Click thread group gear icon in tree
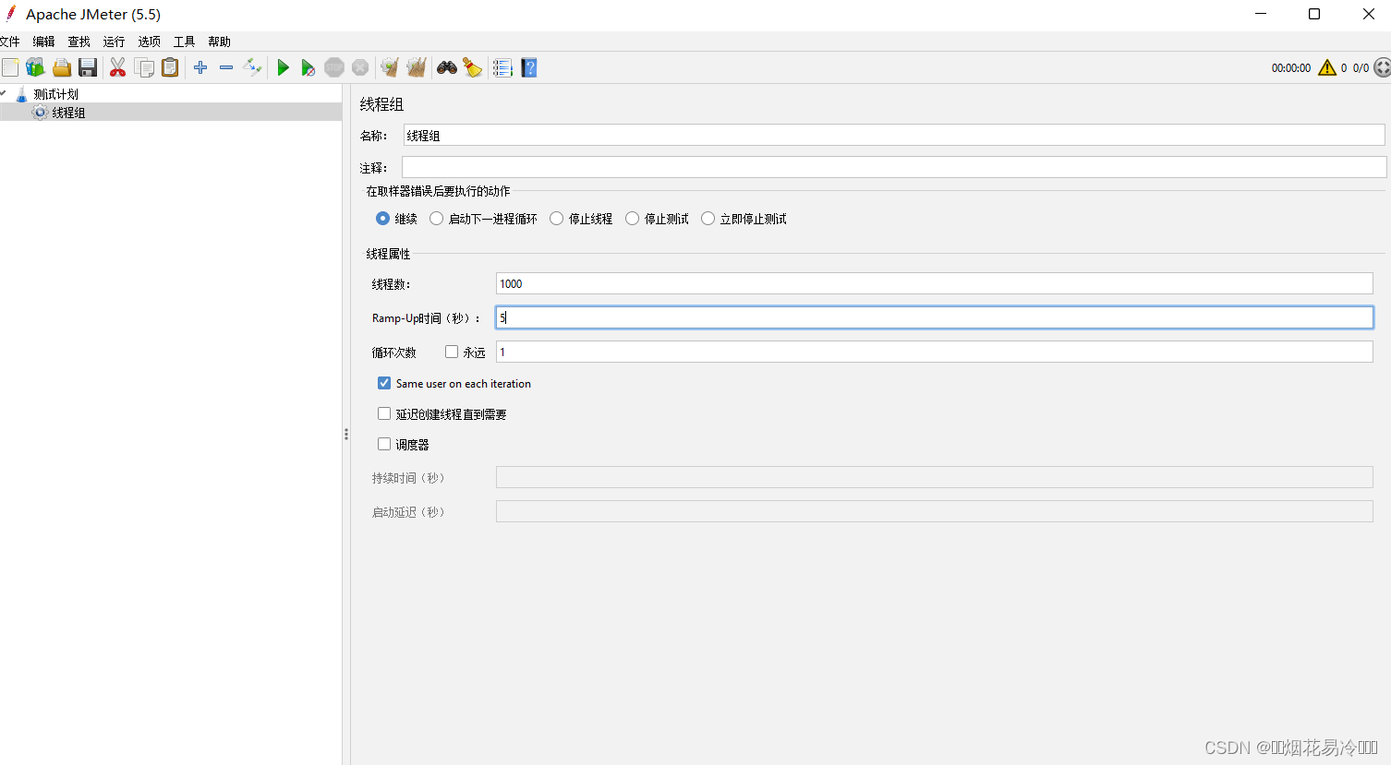 (x=40, y=112)
